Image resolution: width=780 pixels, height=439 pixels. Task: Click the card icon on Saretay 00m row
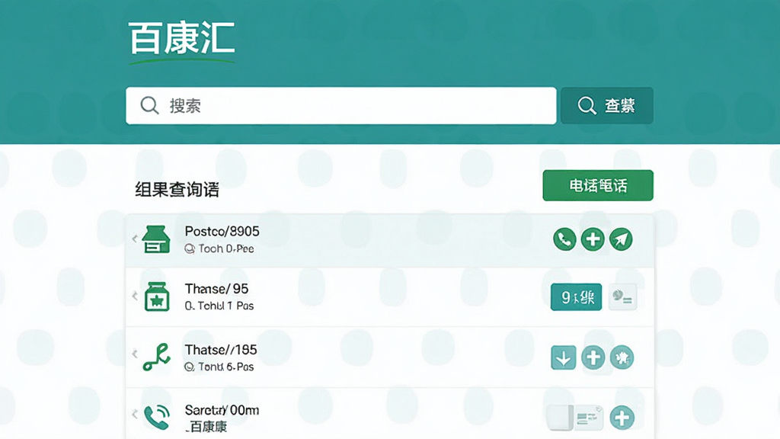click(589, 418)
